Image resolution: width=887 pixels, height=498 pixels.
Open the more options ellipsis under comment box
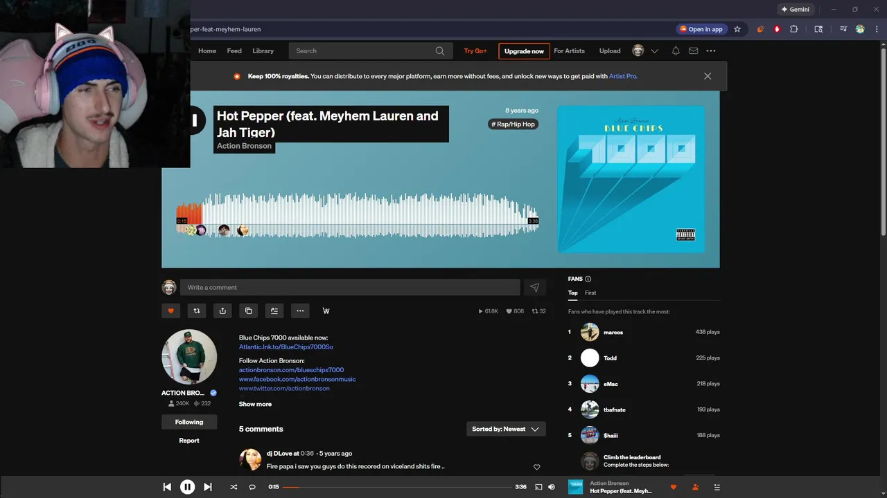point(300,311)
